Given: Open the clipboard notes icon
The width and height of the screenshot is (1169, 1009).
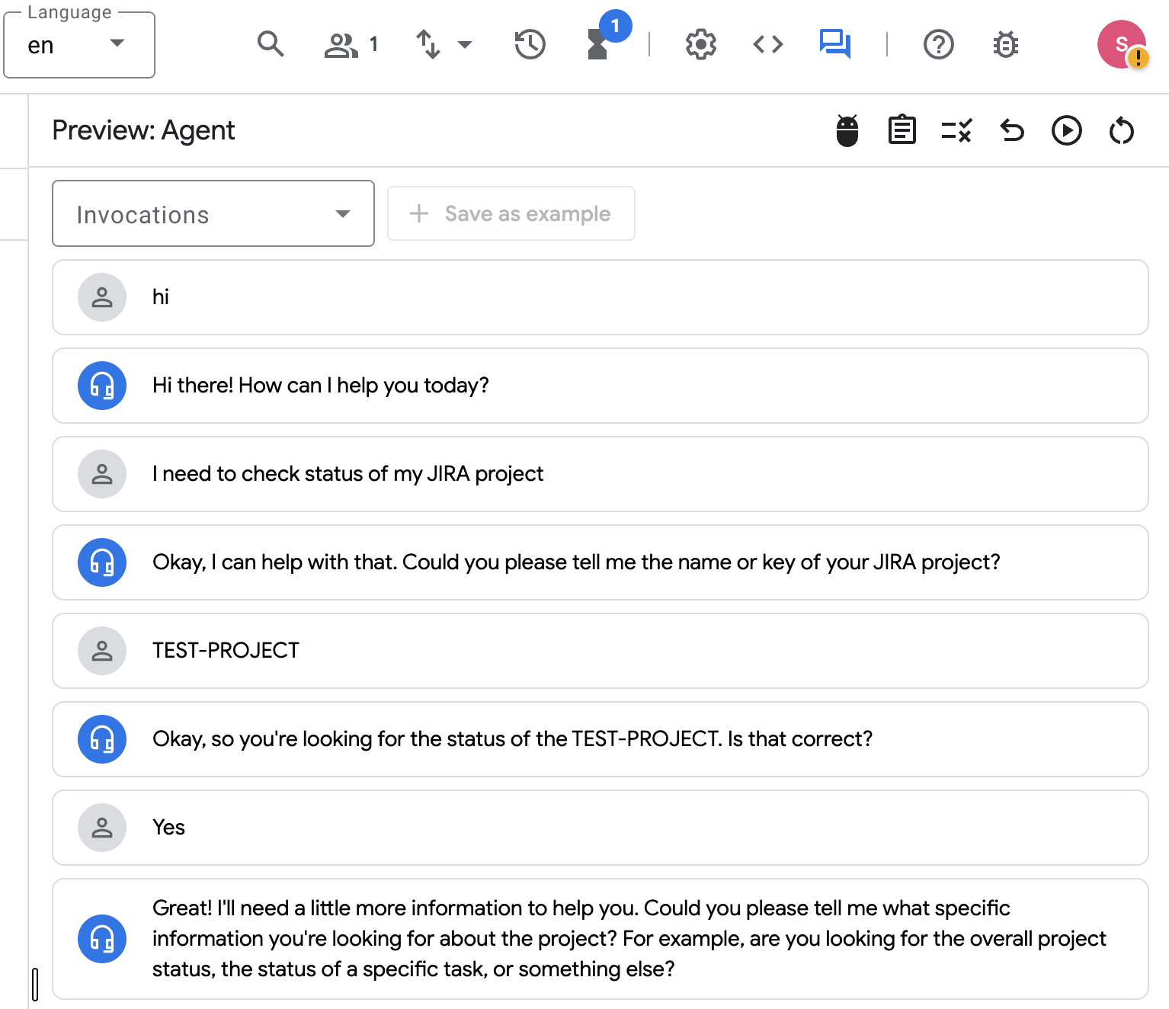Looking at the screenshot, I should point(902,130).
